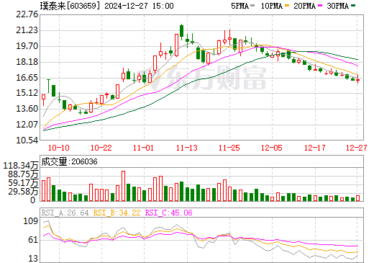374x263 pixels.
Task: Click the 22.76 price axis label
Action: pyautogui.click(x=27, y=14)
